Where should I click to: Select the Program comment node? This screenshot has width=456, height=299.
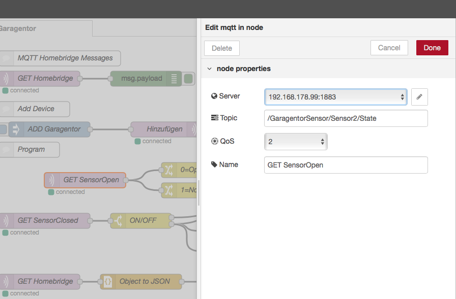(31, 150)
